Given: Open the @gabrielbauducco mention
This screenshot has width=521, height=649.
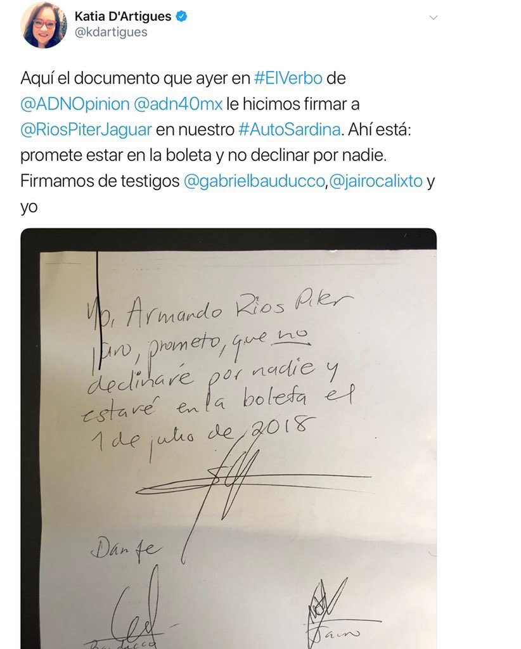Looking at the screenshot, I should pos(254,181).
